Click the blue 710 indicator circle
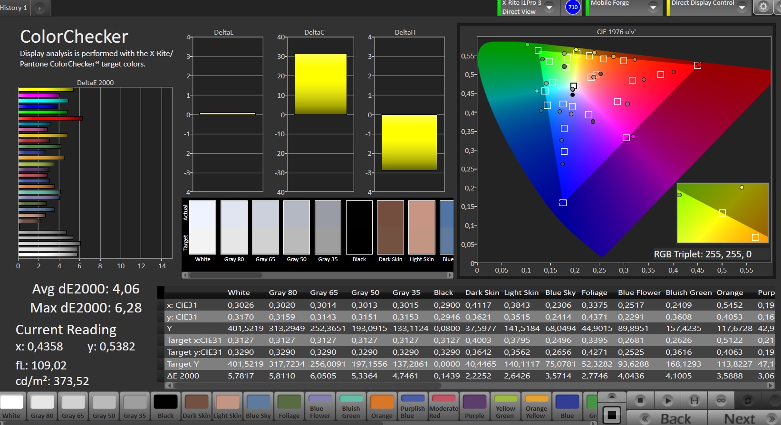Image resolution: width=781 pixels, height=425 pixels. (573, 7)
